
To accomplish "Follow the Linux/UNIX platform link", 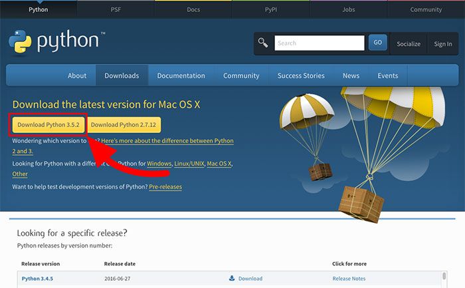I will 189,164.
